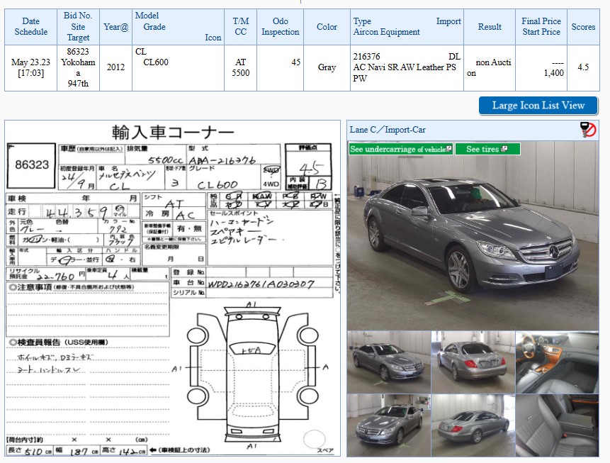The width and height of the screenshot is (610, 463).
Task: Open the main gray Mercedes front photo
Action: click(473, 235)
